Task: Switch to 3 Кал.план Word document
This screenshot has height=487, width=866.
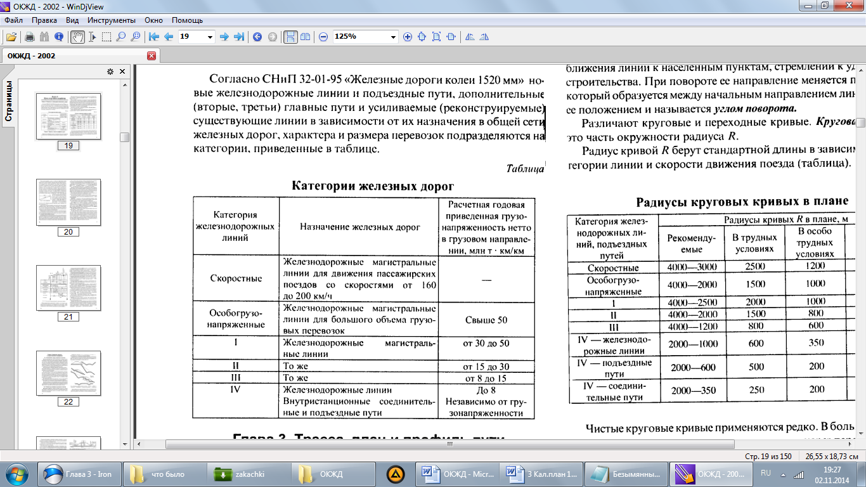Action: [x=541, y=474]
